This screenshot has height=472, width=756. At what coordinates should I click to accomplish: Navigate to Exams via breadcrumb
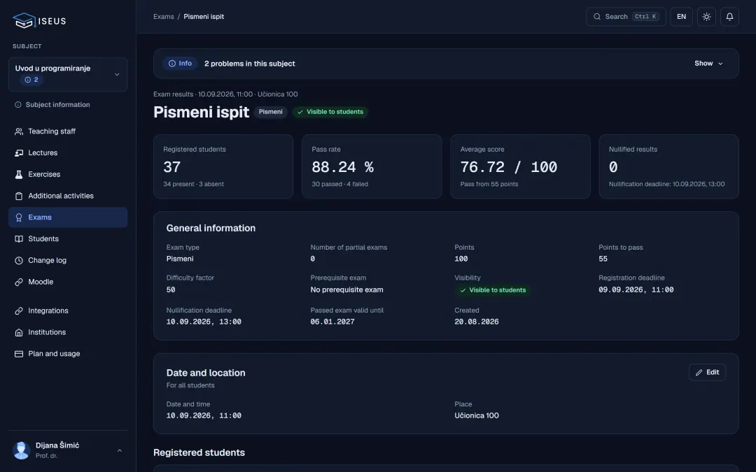click(163, 17)
